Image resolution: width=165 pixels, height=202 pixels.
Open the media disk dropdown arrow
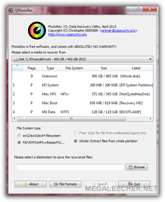[150, 59]
